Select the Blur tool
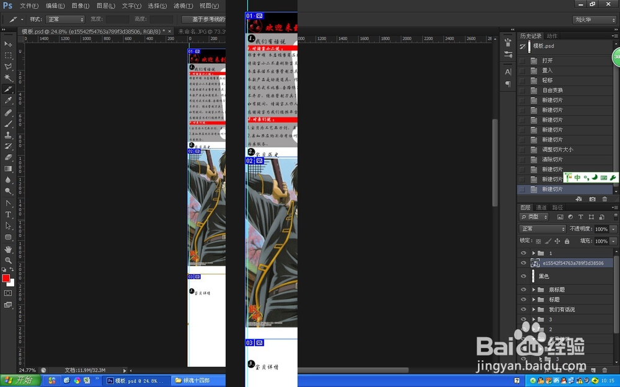 (x=8, y=180)
